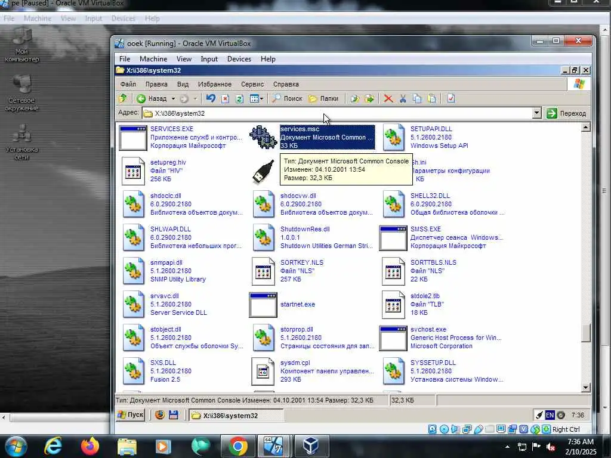Select the SERVICES.EXE file icon
The width and height of the screenshot is (611, 458).
133,138
